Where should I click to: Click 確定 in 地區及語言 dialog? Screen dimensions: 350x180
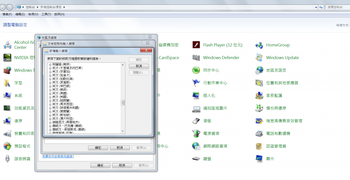click(100, 165)
